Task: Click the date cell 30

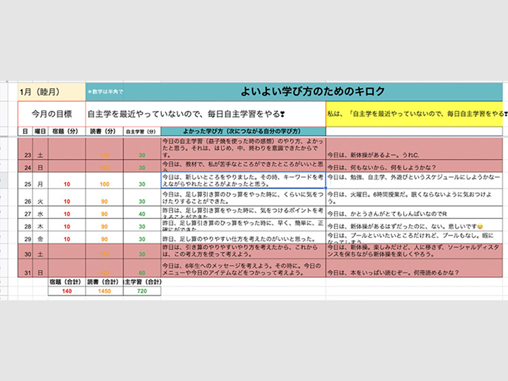Action: [x=25, y=252]
